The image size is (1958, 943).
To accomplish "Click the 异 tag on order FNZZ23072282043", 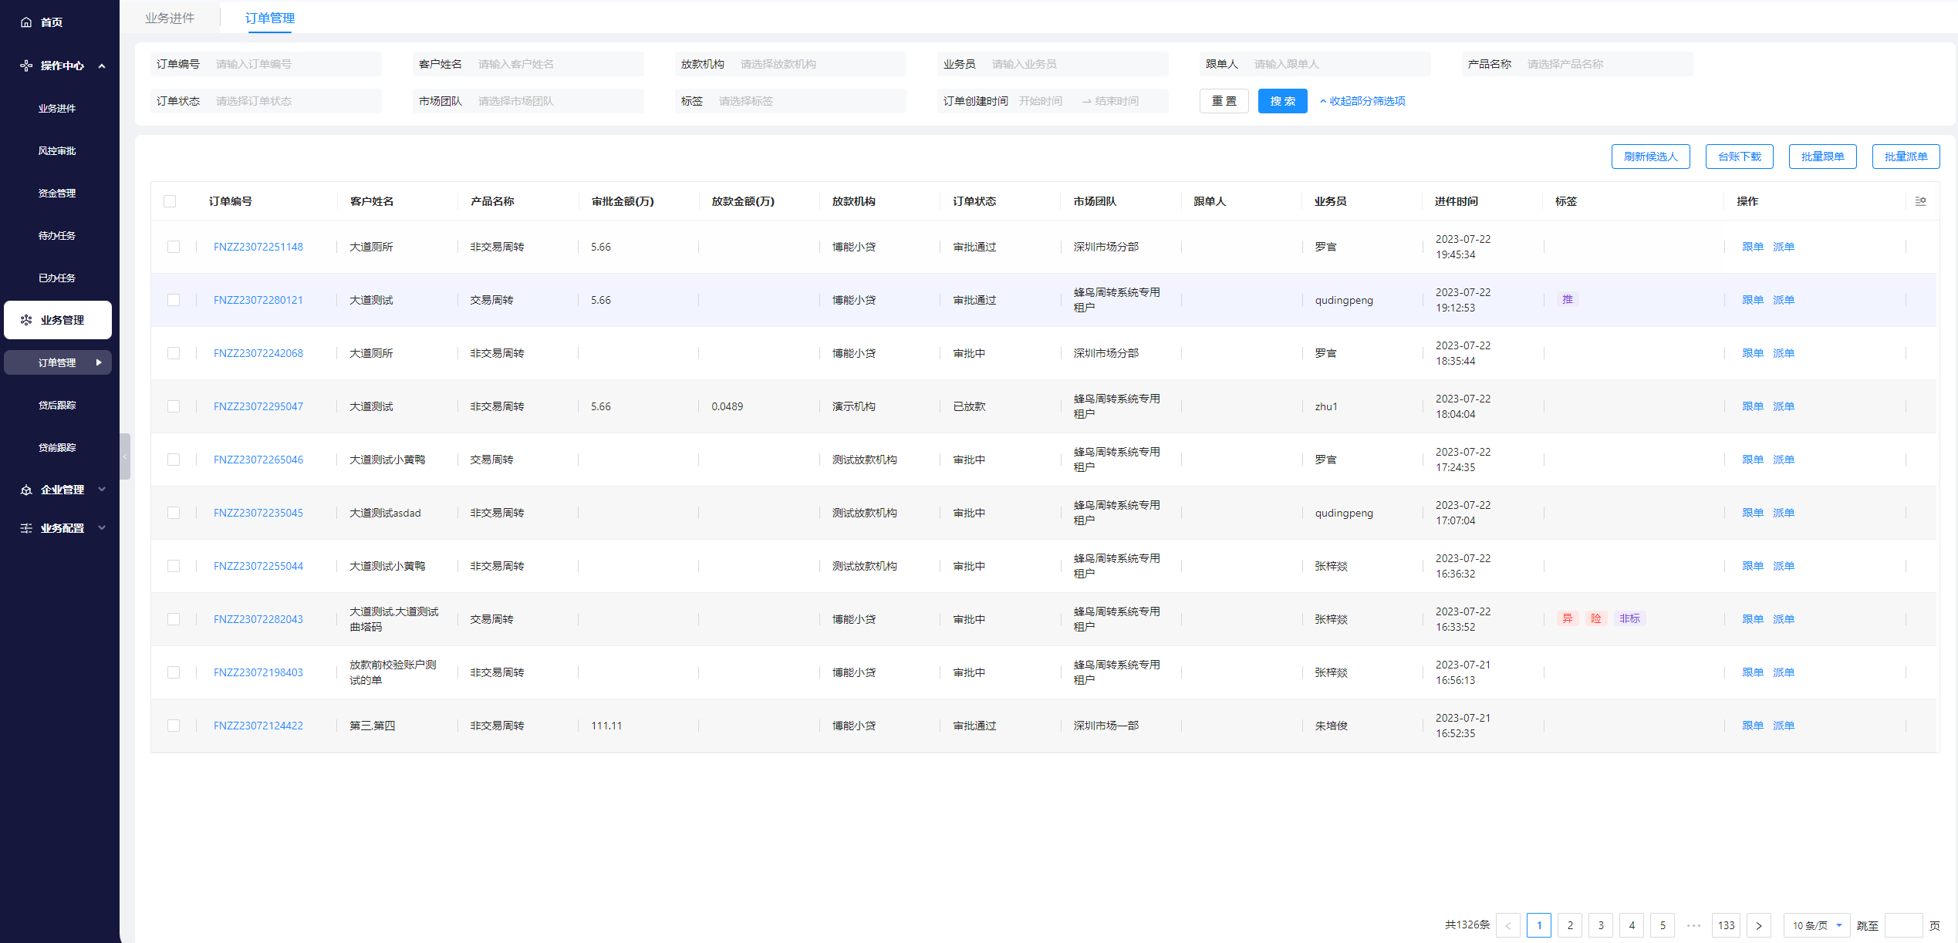I will [1568, 618].
